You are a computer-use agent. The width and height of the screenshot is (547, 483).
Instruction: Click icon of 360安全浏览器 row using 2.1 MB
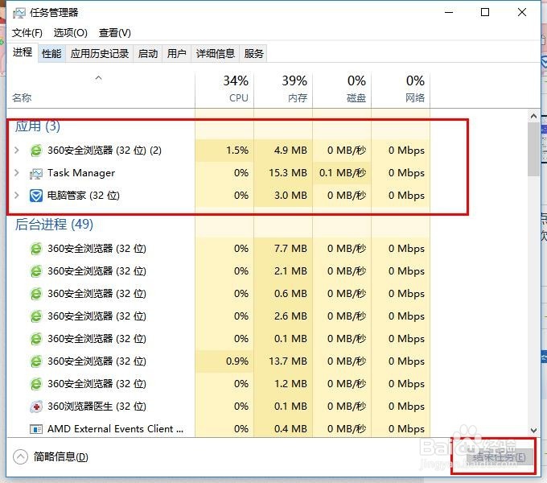[36, 271]
